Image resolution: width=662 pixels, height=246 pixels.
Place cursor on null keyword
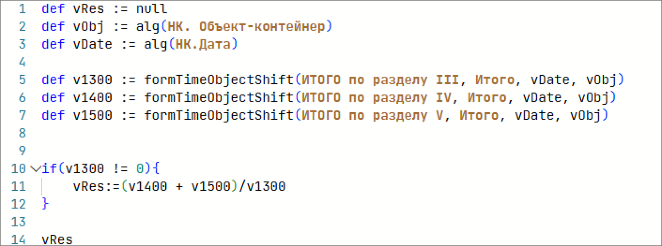pos(151,9)
